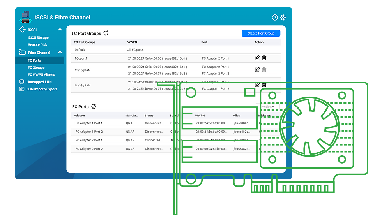Open LUN Import/Export page
This screenshot has width=382, height=222.
point(41,89)
